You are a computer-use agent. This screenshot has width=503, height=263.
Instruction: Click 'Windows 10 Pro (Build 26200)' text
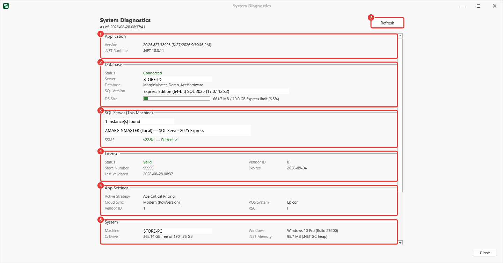[313, 231]
